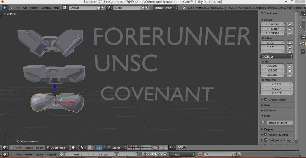Toggle proportional editing mode
306x158 pixels.
point(160,148)
